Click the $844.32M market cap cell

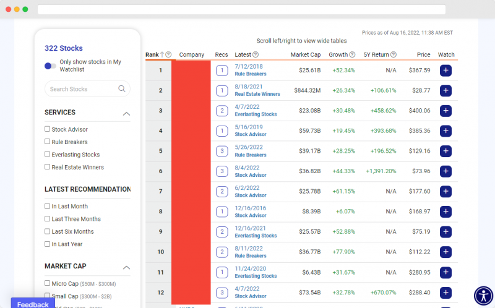pyautogui.click(x=307, y=90)
